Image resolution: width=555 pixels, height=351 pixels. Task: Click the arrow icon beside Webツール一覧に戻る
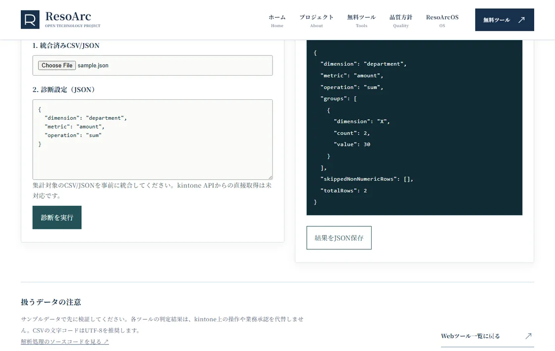click(528, 336)
